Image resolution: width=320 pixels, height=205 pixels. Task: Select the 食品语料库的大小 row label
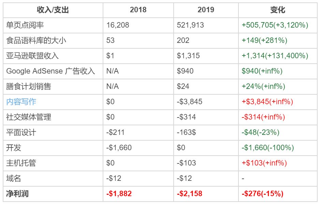pyautogui.click(x=36, y=41)
